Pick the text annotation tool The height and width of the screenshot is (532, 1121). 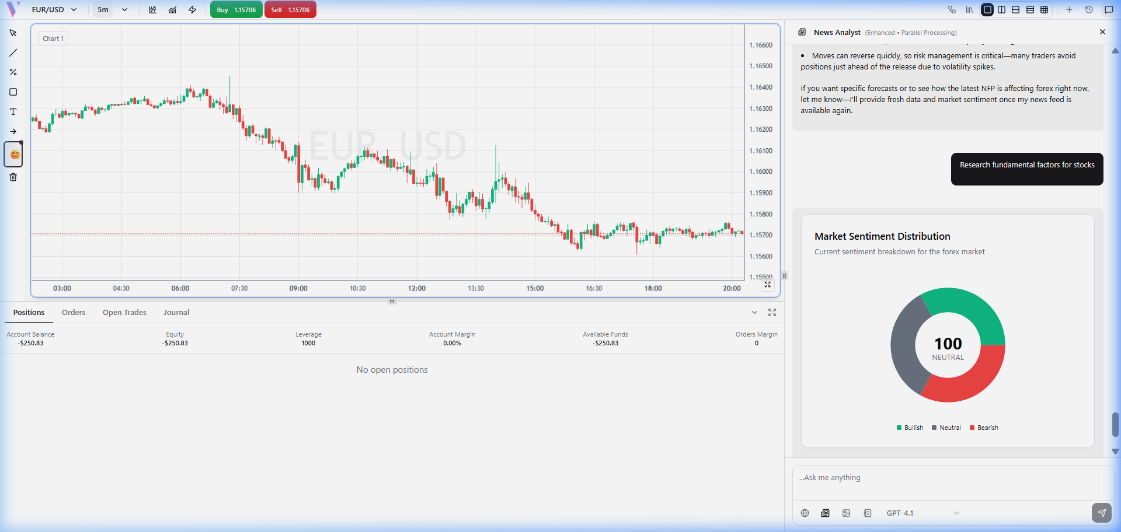tap(13, 112)
